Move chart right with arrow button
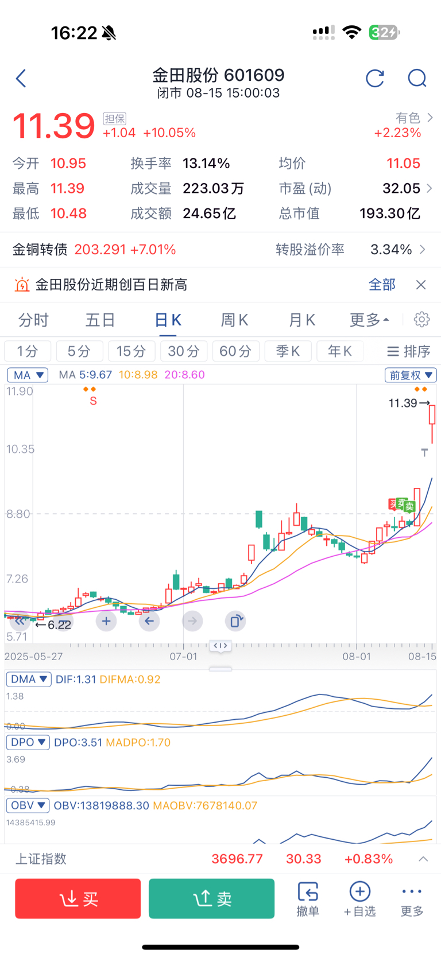The width and height of the screenshot is (441, 958). [192, 621]
